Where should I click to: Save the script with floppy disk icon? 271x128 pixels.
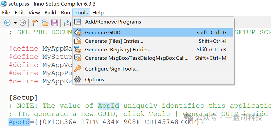[55, 23]
